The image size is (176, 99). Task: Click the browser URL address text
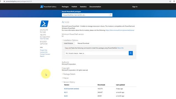point(19,1)
